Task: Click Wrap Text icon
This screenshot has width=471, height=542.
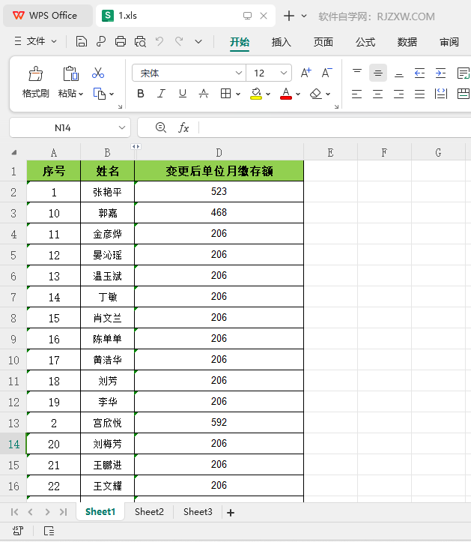Action: click(463, 73)
